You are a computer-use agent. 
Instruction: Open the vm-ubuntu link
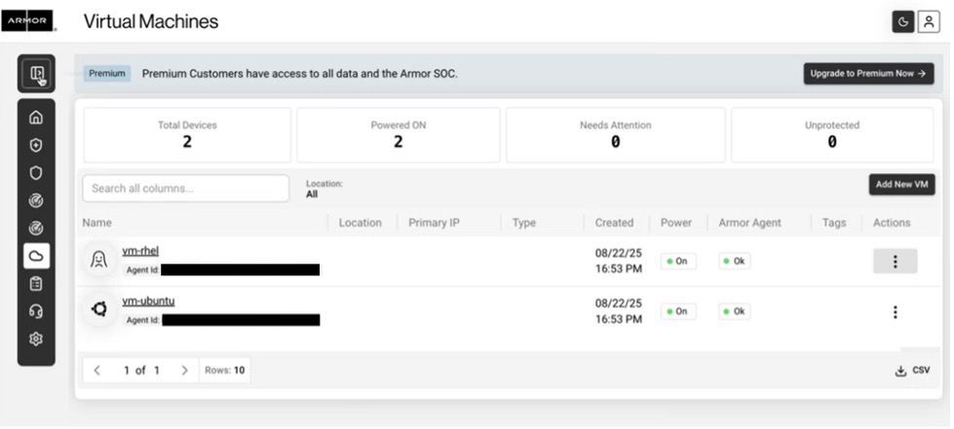pos(148,301)
